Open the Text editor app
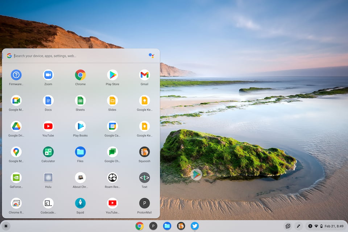Viewport: 348px width, 232px height. pos(145,178)
